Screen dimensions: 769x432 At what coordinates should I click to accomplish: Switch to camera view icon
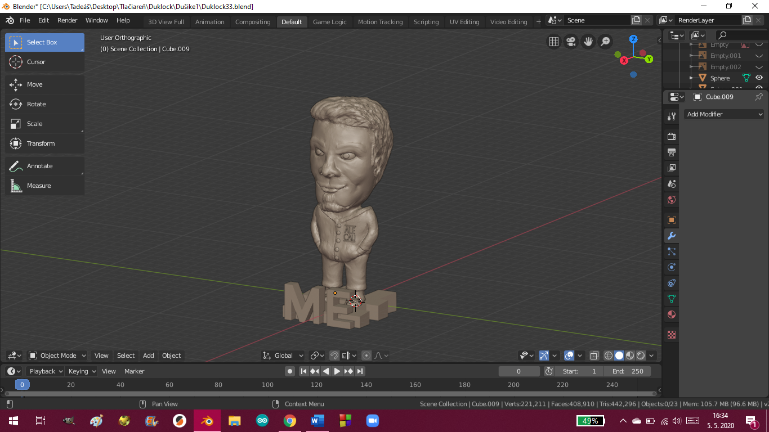coord(571,42)
